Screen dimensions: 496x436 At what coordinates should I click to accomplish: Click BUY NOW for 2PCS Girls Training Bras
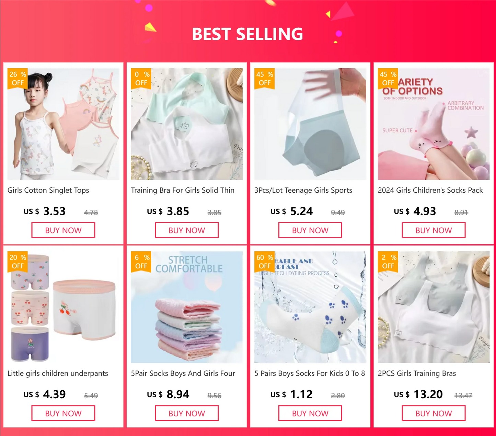(434, 413)
